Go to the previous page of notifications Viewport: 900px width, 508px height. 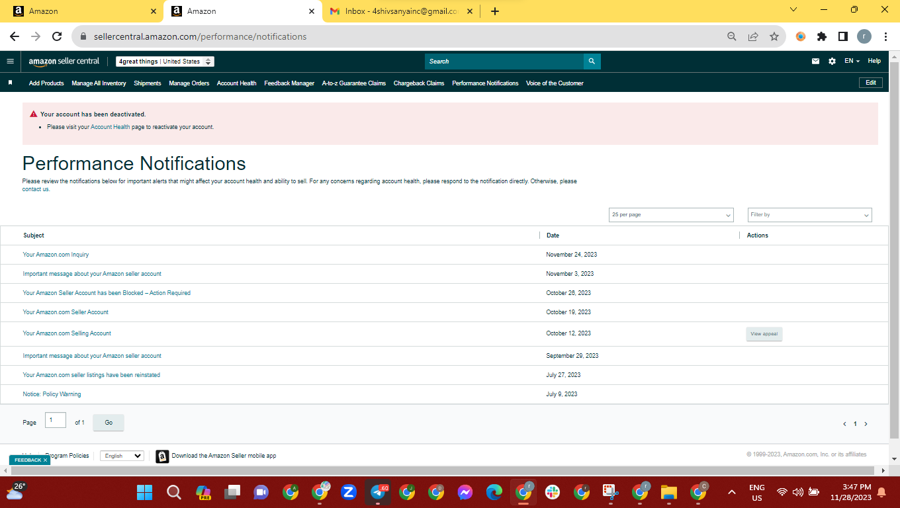tap(844, 424)
